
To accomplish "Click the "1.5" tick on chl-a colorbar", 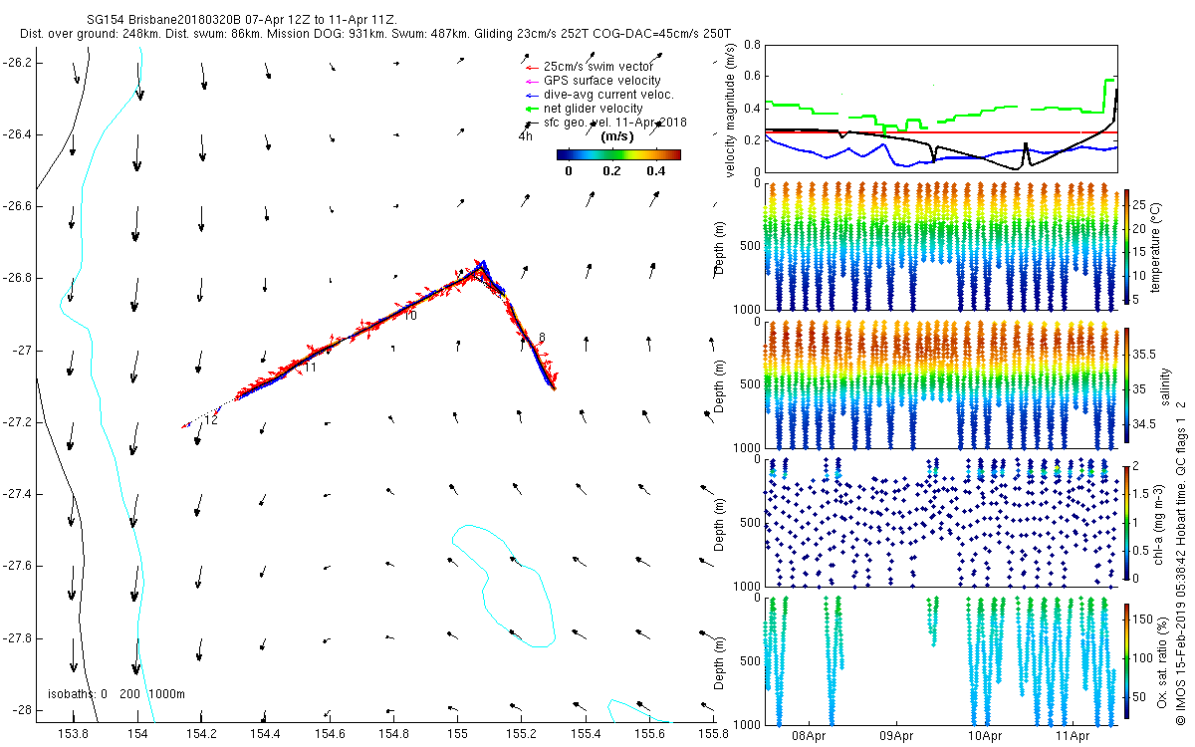I will 1142,493.
